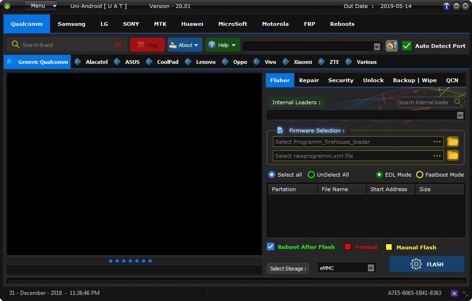The image size is (472, 301).
Task: Select Alacatel brand category
Action: [91, 62]
